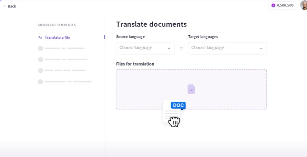Click the second placeholder template circle

[x=40, y=59]
